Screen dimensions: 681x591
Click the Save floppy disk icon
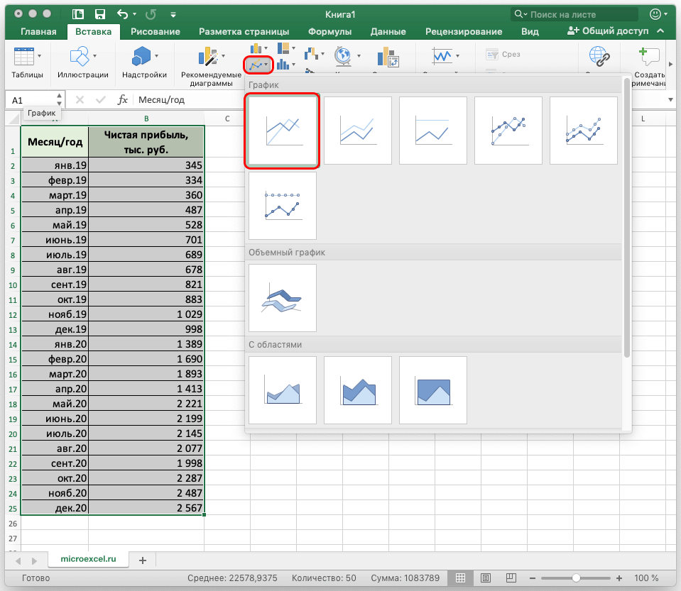(x=100, y=14)
